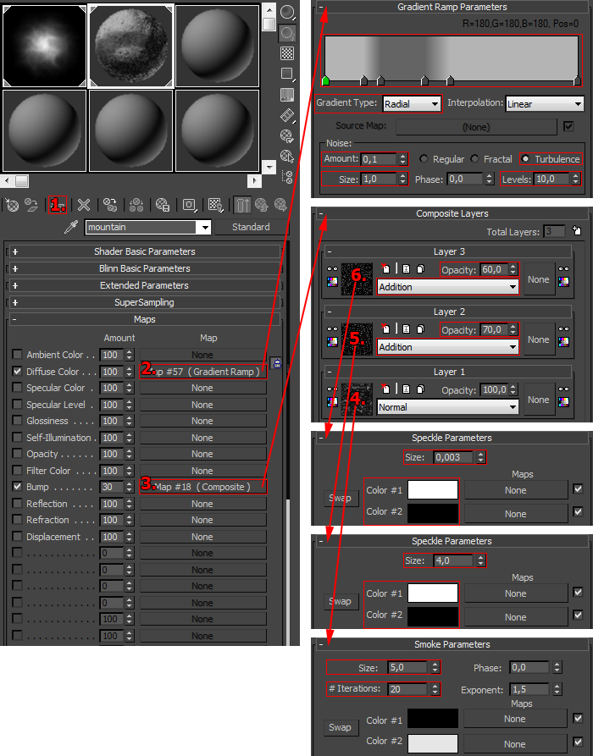Screen dimensions: 593x756
Task: Click Layer 2 duplicate layer icon
Action: (x=420, y=329)
